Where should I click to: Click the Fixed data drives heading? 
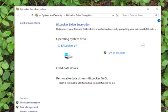67,68
